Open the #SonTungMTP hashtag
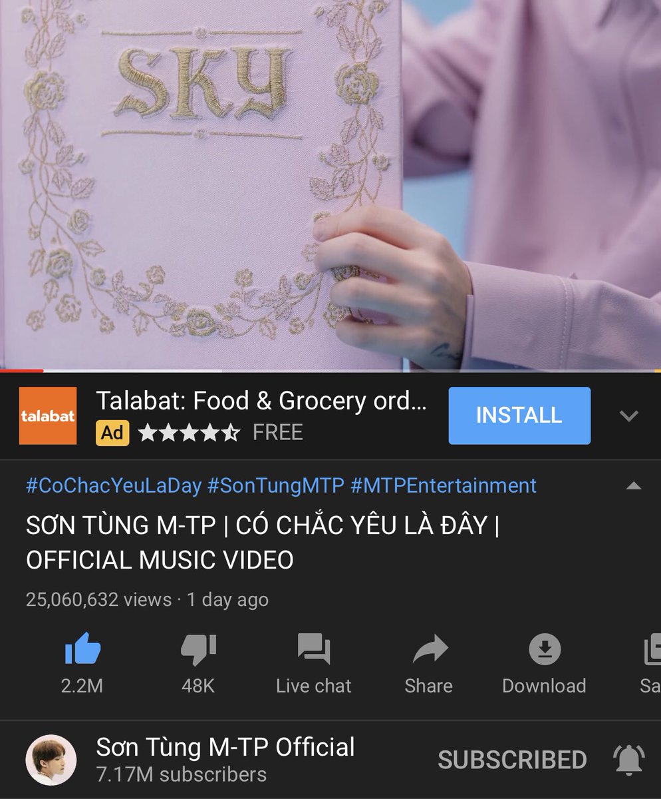Image resolution: width=661 pixels, height=799 pixels. tap(276, 485)
